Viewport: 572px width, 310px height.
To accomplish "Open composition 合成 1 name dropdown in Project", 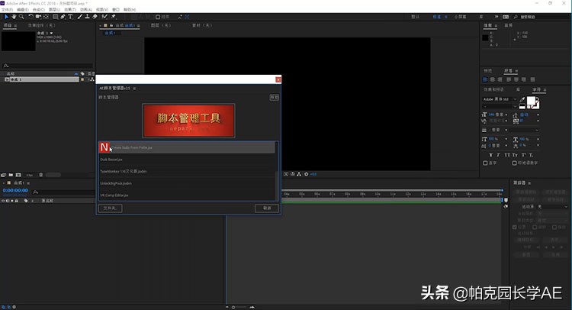I will click(51, 33).
